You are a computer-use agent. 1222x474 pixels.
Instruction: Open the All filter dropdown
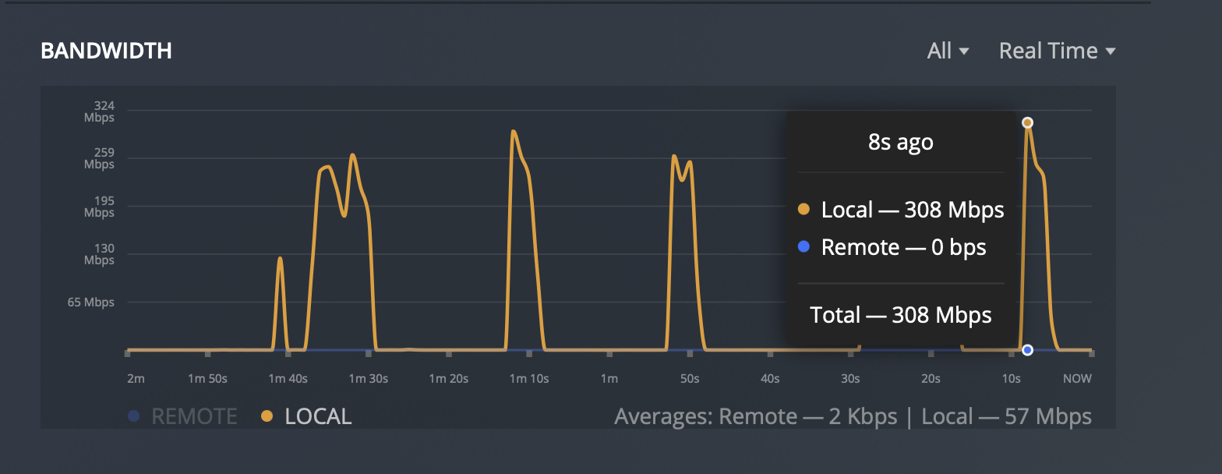[948, 51]
